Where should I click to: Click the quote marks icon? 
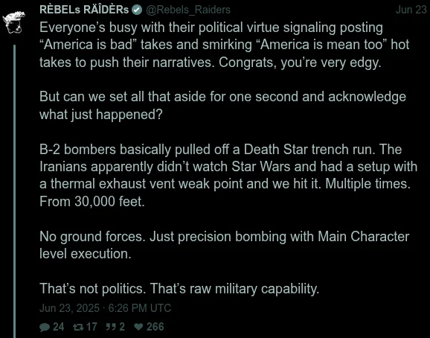111,327
